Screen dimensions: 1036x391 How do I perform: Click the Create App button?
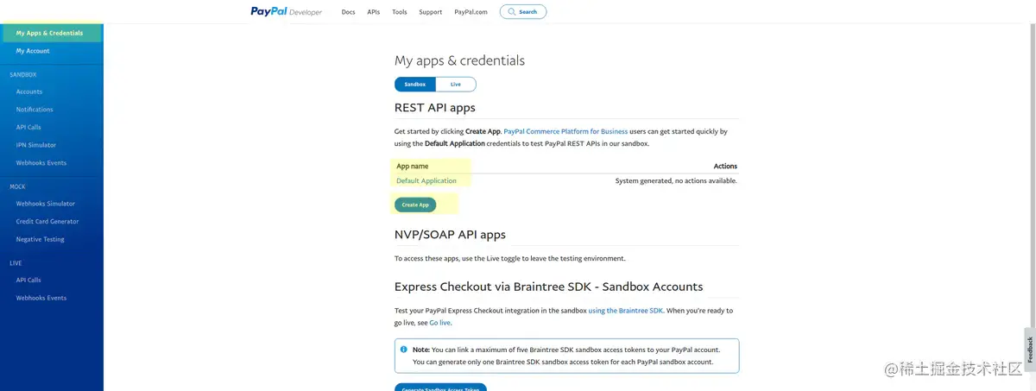[x=415, y=205]
